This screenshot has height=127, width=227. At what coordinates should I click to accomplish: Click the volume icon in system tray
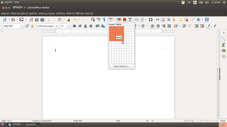click(x=207, y=2)
